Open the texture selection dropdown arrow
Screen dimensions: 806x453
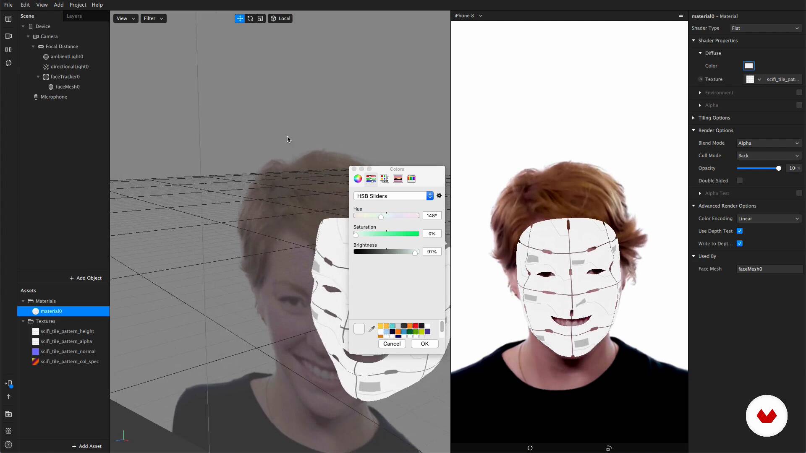759,79
